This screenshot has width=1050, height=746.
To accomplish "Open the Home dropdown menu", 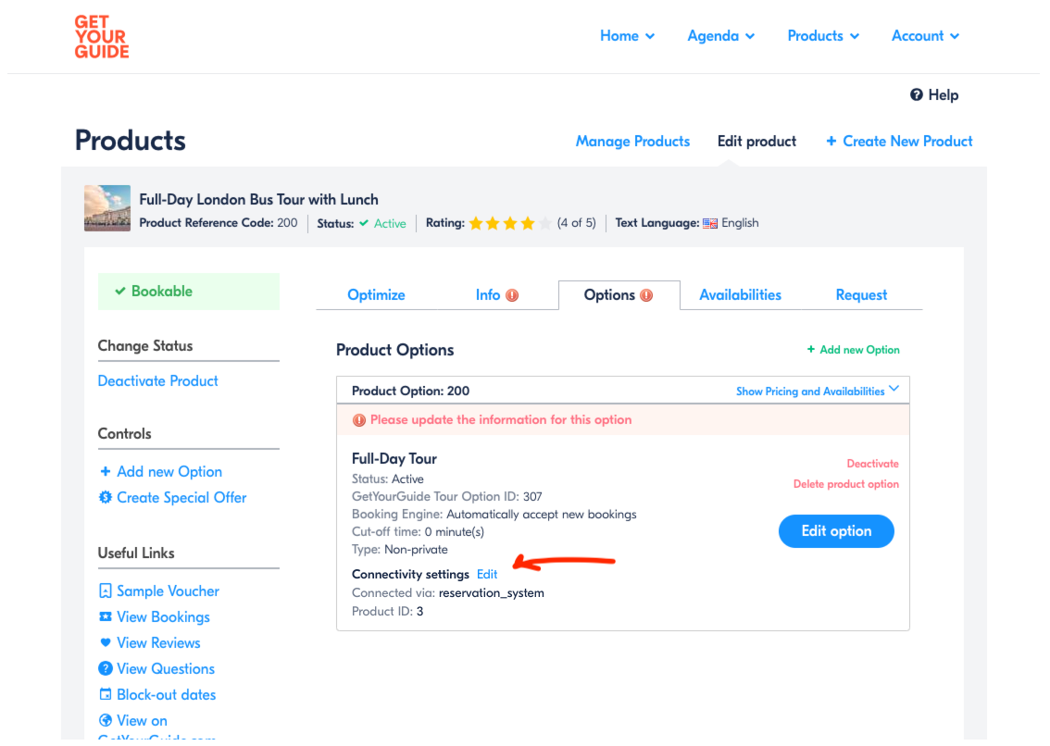I will (x=627, y=36).
